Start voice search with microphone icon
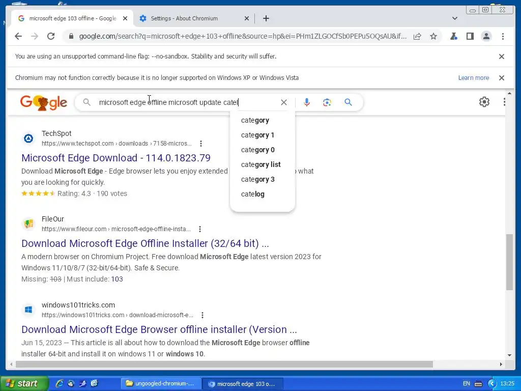521x391 pixels. [307, 102]
